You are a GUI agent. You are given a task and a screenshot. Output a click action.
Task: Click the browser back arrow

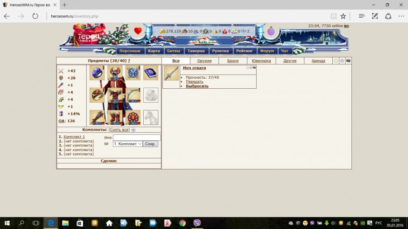7,16
